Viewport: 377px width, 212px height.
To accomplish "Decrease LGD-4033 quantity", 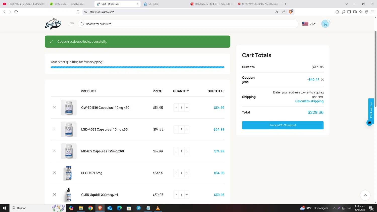I will point(176,129).
